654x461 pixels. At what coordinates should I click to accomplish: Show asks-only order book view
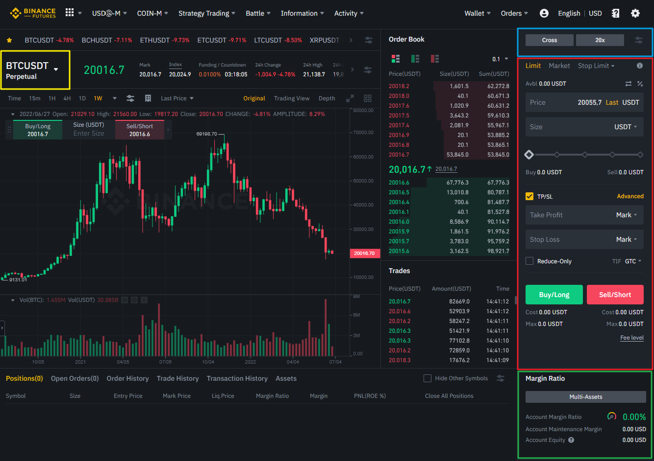(435, 59)
